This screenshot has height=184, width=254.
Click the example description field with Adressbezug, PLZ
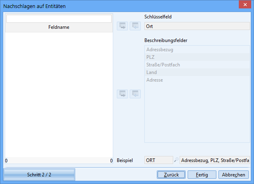point(215,160)
